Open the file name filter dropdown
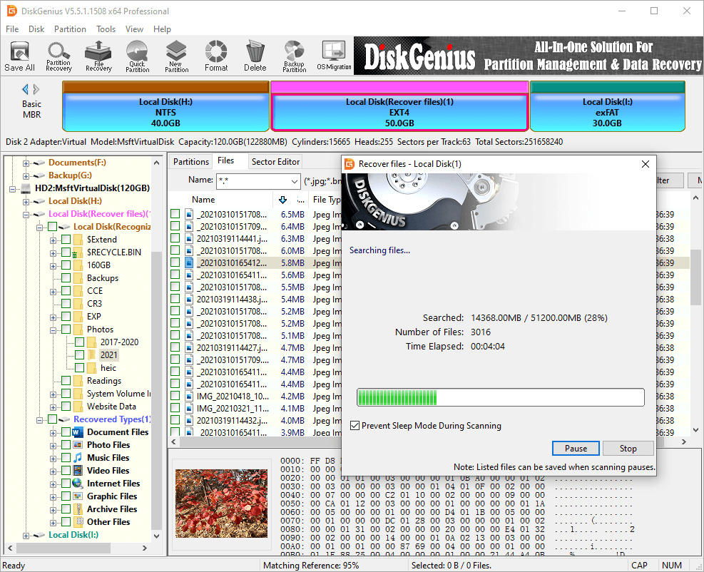This screenshot has height=572, width=704. (x=295, y=181)
